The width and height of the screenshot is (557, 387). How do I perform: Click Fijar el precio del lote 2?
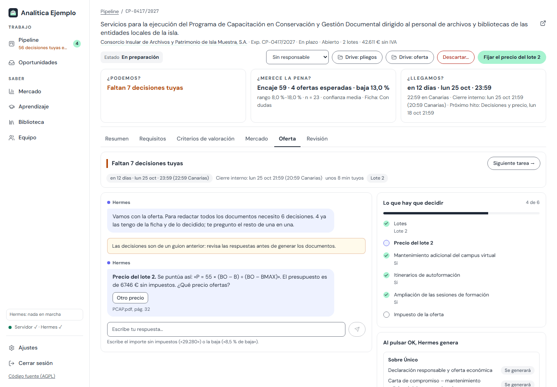point(512,57)
